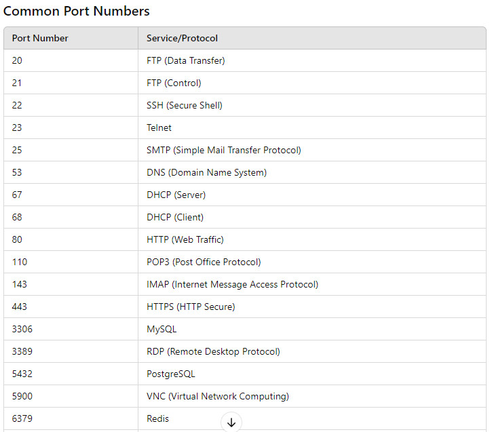The image size is (492, 432).
Task: Click the FTP (Data Transfer) cell
Action: [x=312, y=60]
